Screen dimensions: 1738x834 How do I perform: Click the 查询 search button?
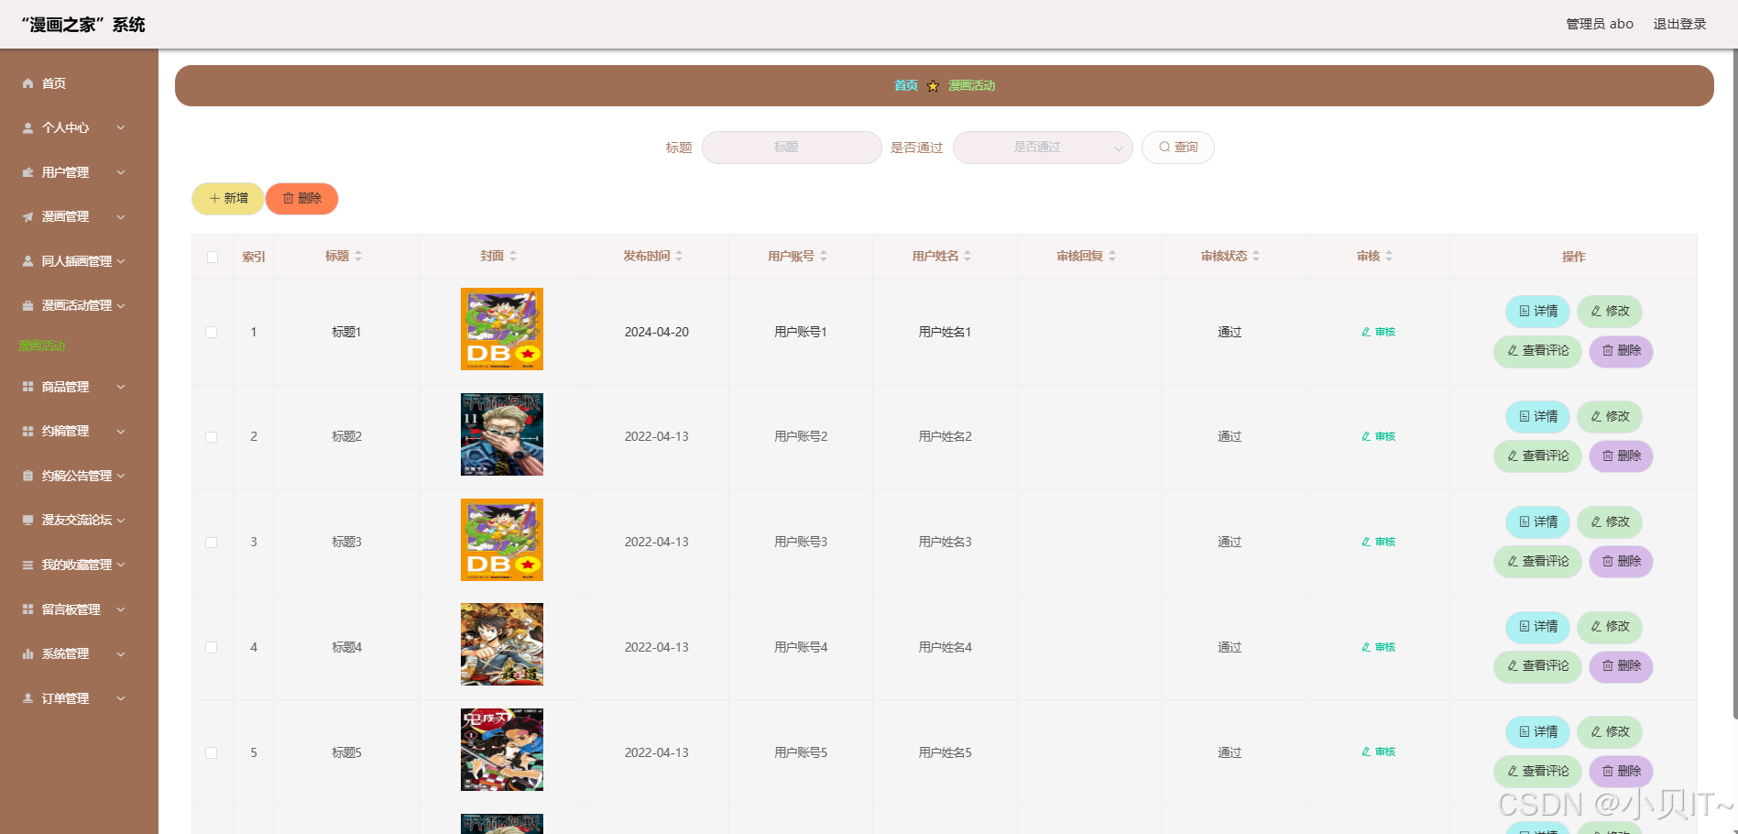point(1178,148)
